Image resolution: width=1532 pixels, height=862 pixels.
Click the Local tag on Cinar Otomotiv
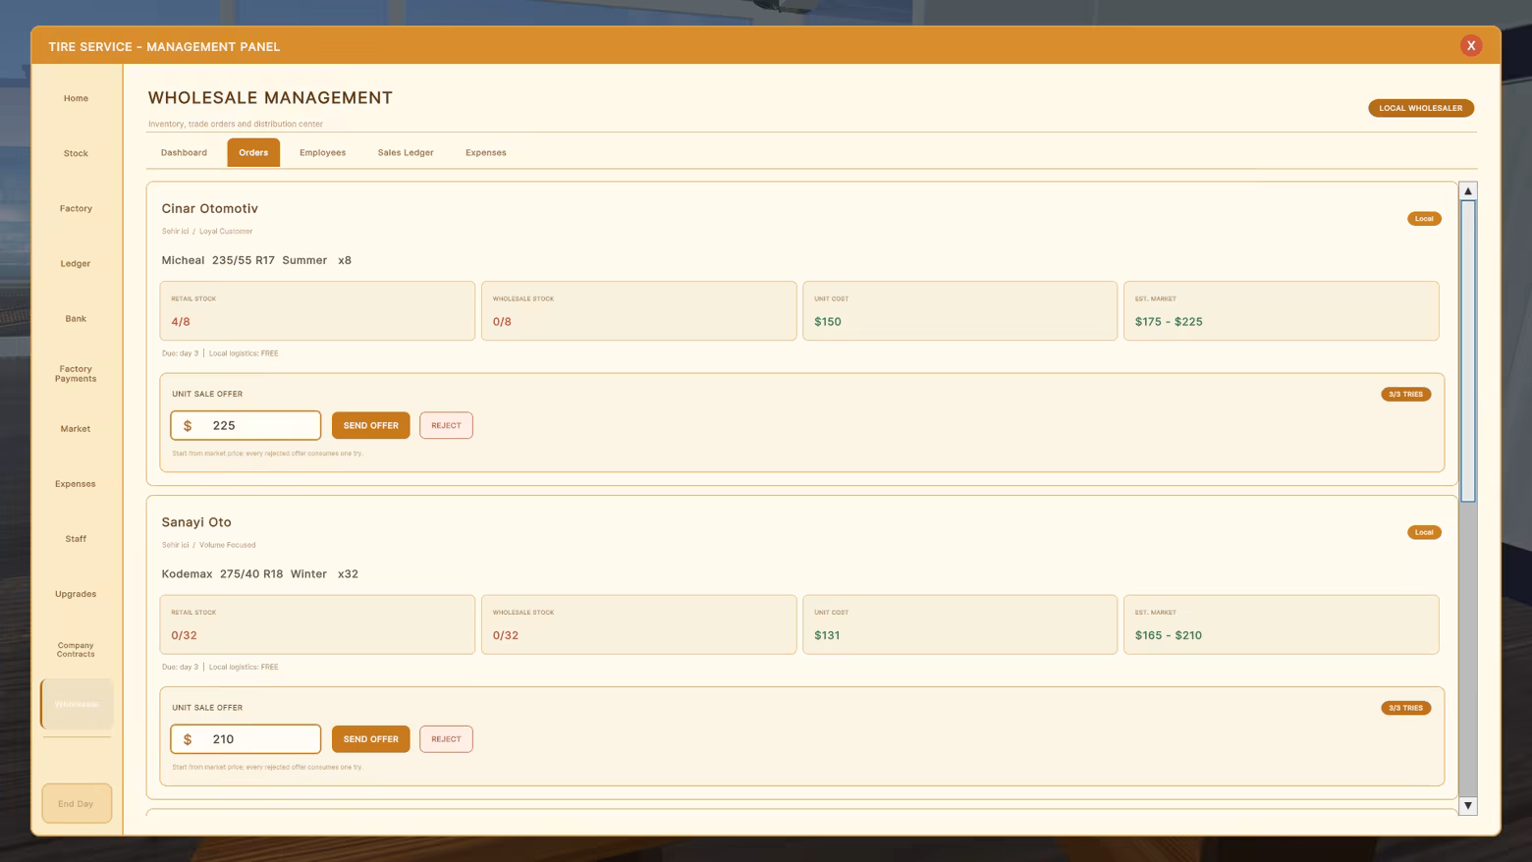click(x=1424, y=218)
